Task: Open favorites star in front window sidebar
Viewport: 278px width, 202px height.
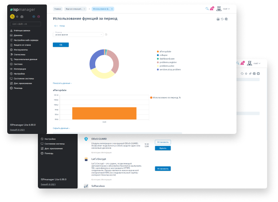Action: (17, 17)
